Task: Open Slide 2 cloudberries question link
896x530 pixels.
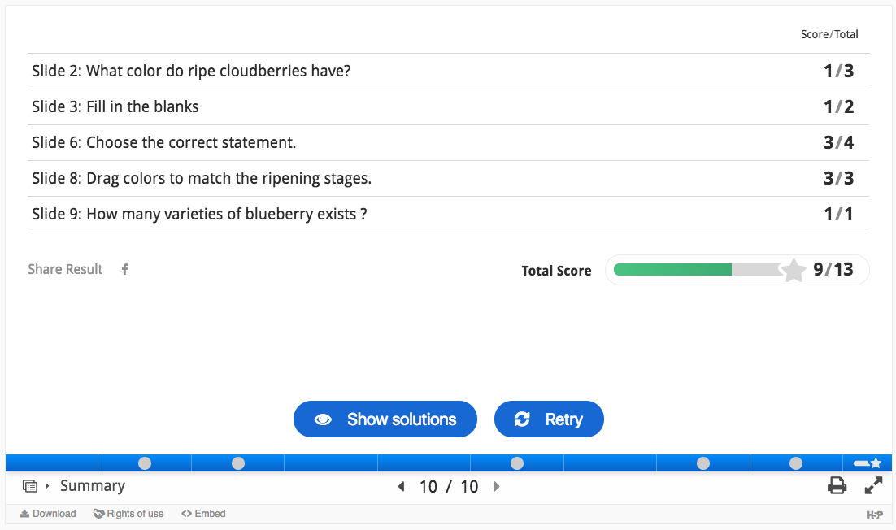Action: (x=191, y=71)
